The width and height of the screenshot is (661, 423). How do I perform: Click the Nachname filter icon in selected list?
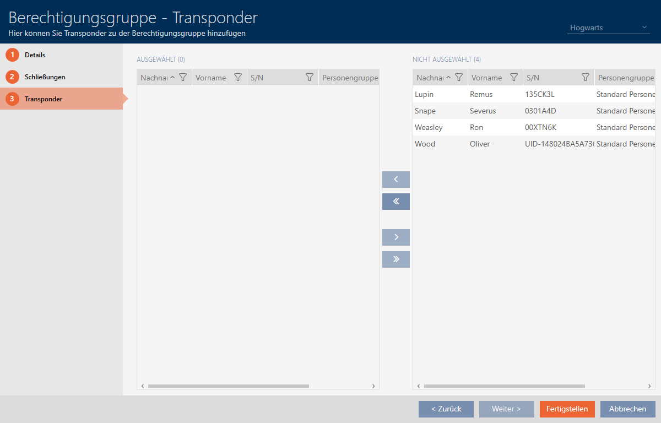183,78
